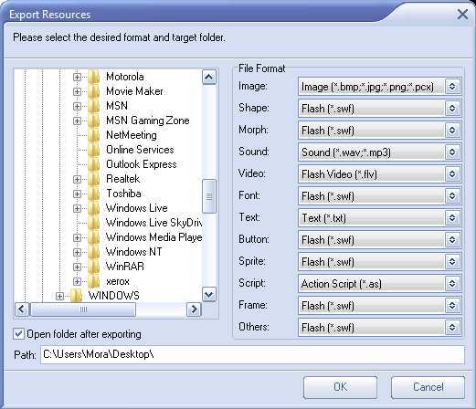The height and width of the screenshot is (409, 476).
Task: Open the Font format dropdown
Action: pos(452,196)
